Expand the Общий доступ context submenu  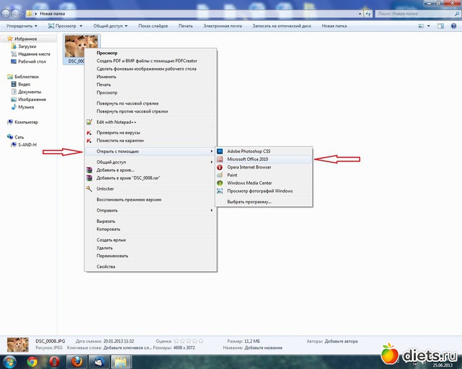click(111, 161)
